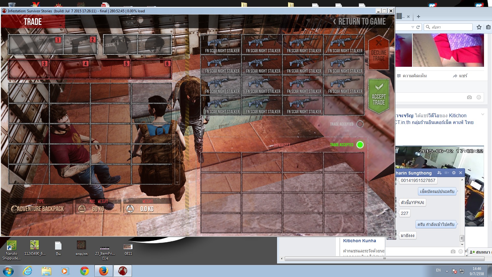
Task: Open a new browser tab
Action: pos(418,17)
